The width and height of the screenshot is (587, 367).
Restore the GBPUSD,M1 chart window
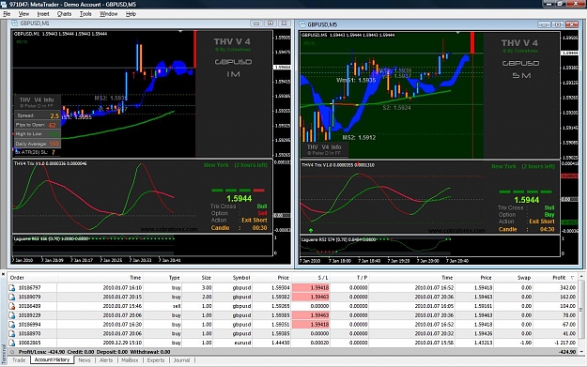[x=270, y=23]
